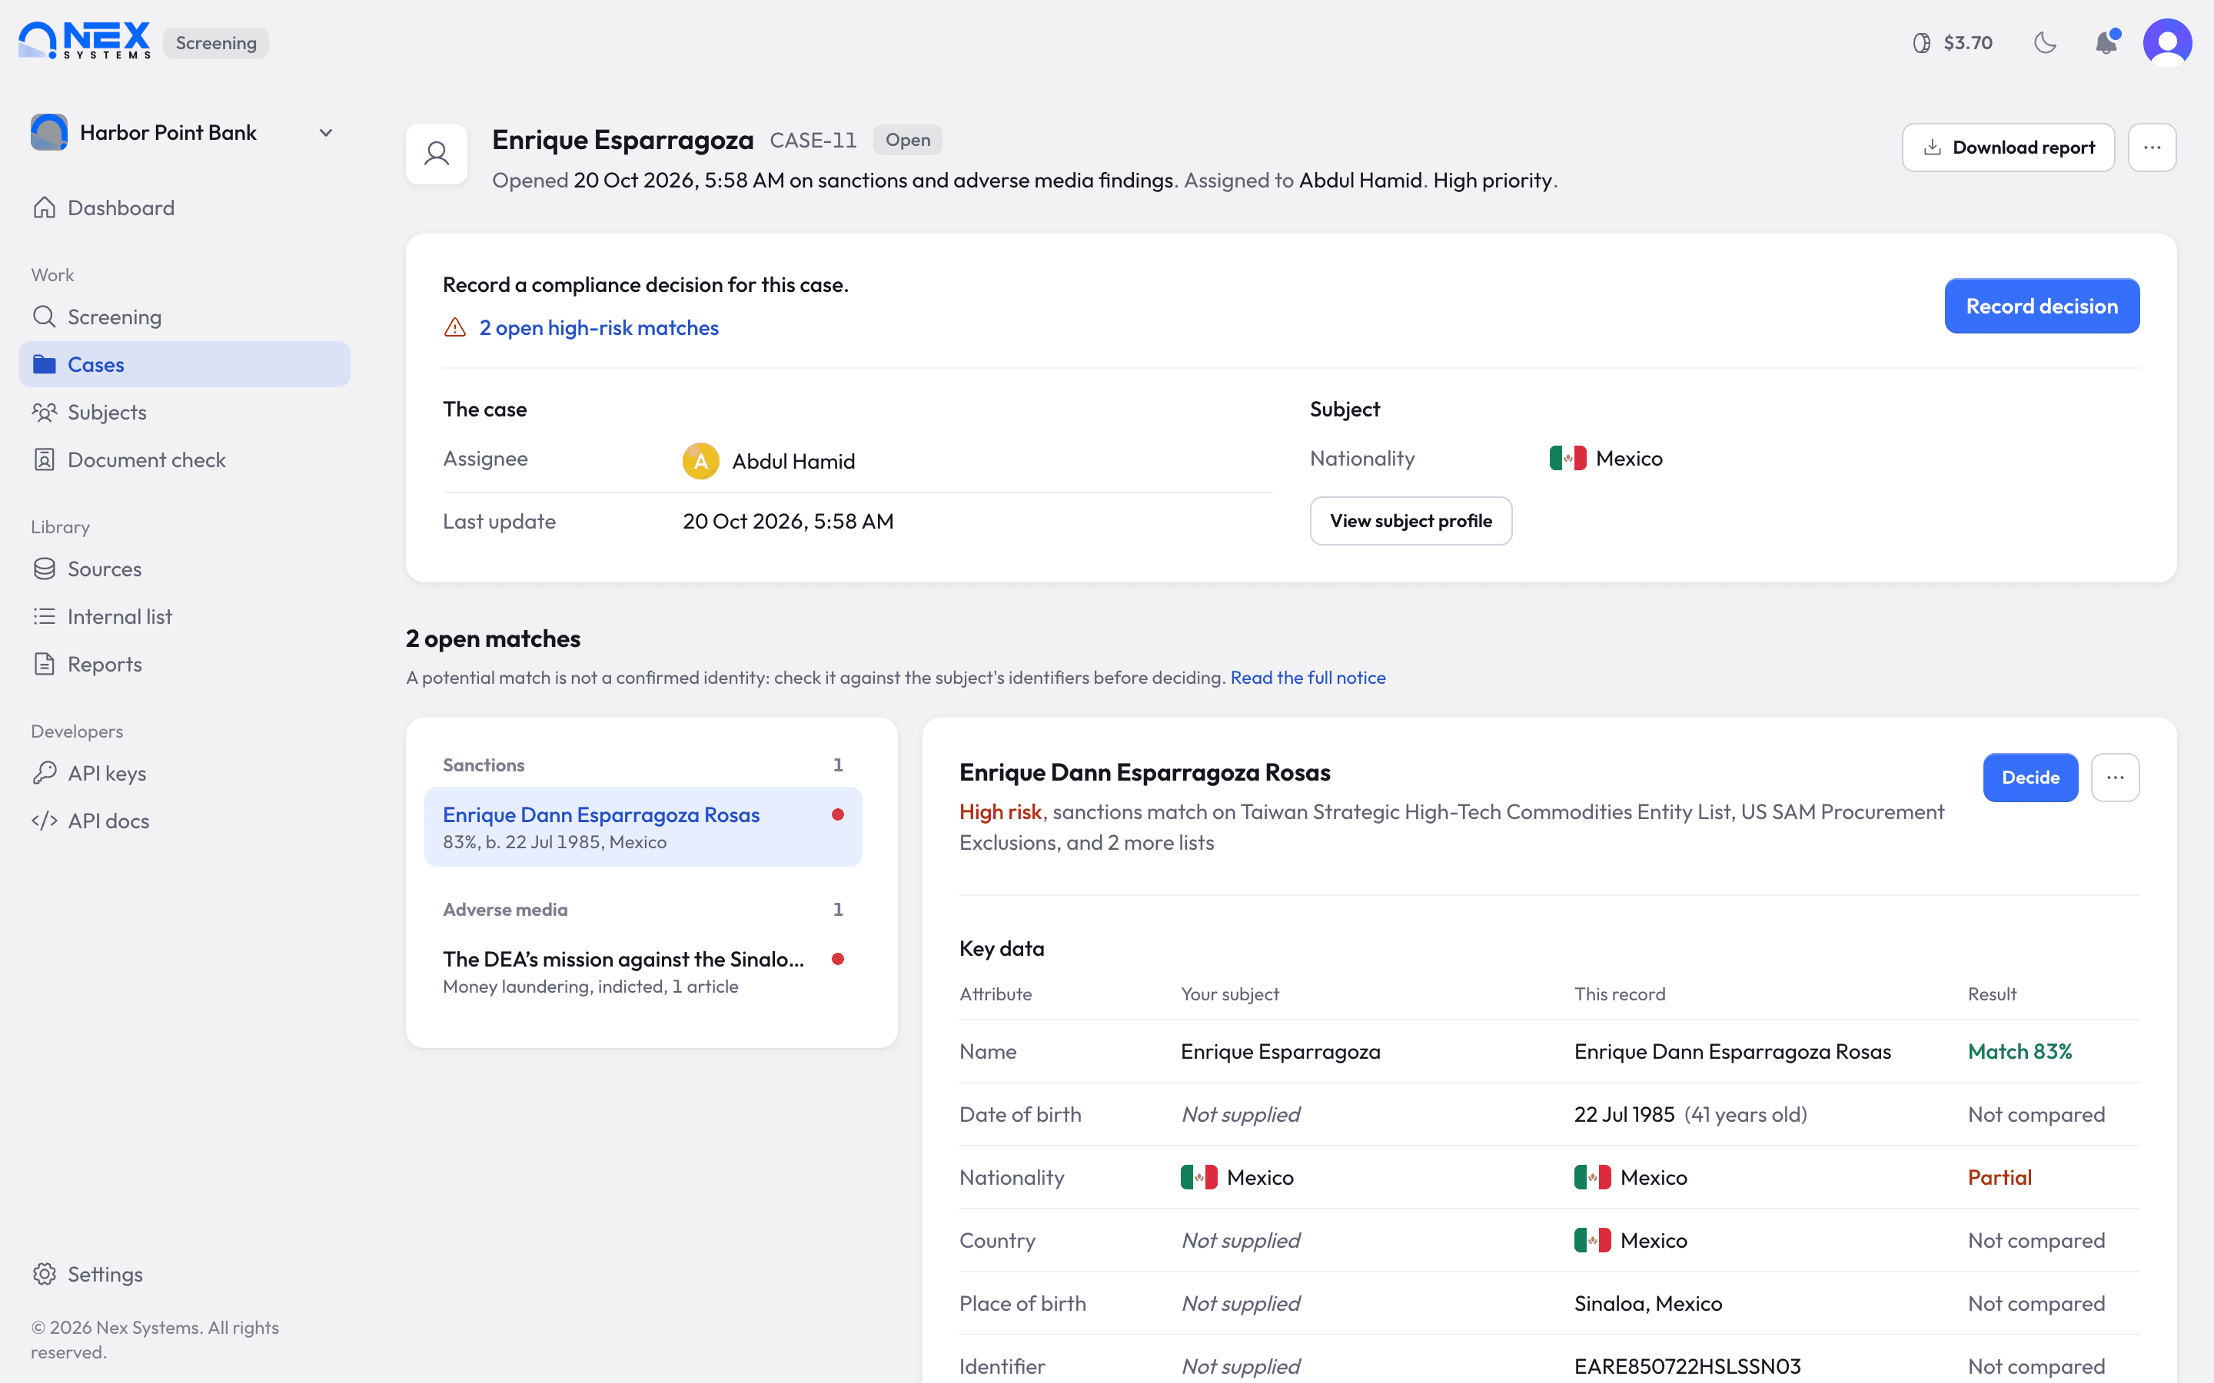The width and height of the screenshot is (2214, 1383).
Task: Click the CASE-11 identifier
Action: click(x=813, y=140)
